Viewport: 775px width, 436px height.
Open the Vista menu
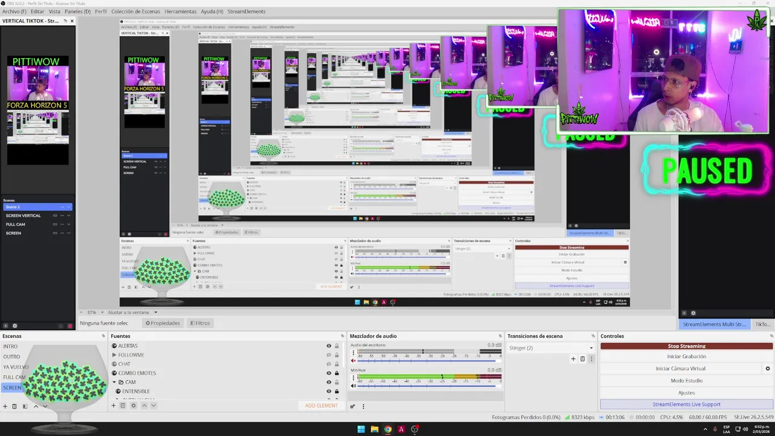pyautogui.click(x=54, y=12)
